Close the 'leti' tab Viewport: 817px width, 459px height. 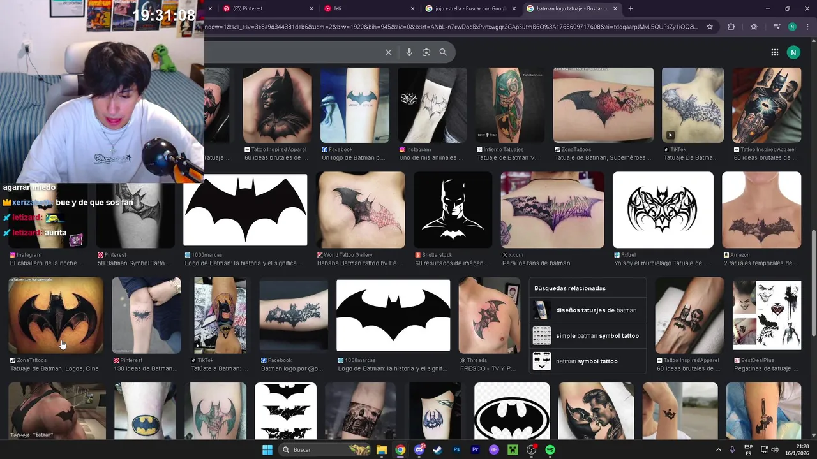pos(413,8)
